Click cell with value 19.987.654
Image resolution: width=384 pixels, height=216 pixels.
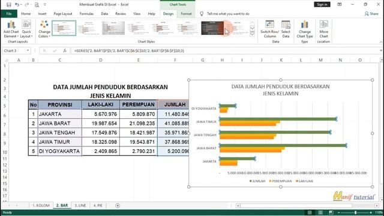pyautogui.click(x=101, y=123)
